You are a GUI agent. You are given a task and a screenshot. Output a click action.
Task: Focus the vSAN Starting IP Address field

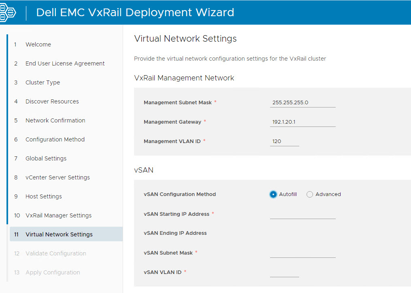302,214
